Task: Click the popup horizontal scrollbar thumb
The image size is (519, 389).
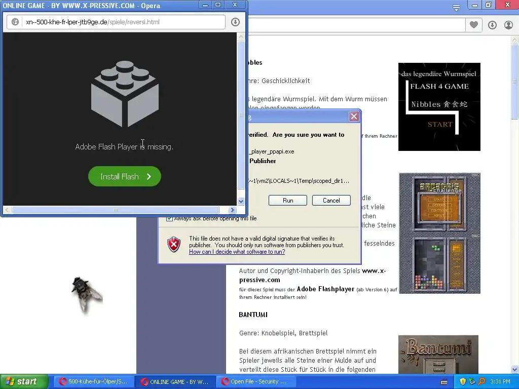Action: [116, 210]
